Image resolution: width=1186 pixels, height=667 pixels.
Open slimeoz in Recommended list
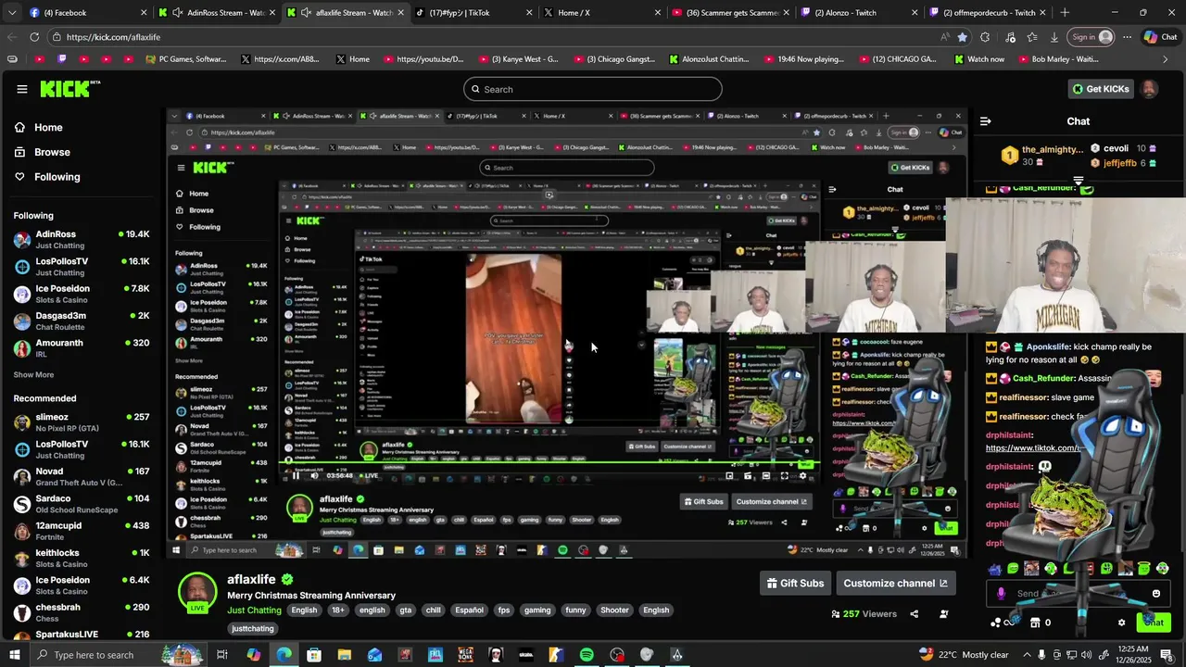pos(82,422)
